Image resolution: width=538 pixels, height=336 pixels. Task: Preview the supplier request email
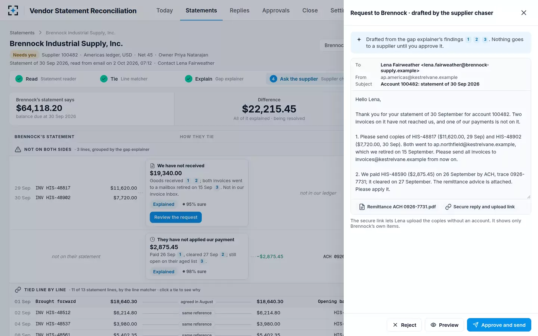pos(444,325)
